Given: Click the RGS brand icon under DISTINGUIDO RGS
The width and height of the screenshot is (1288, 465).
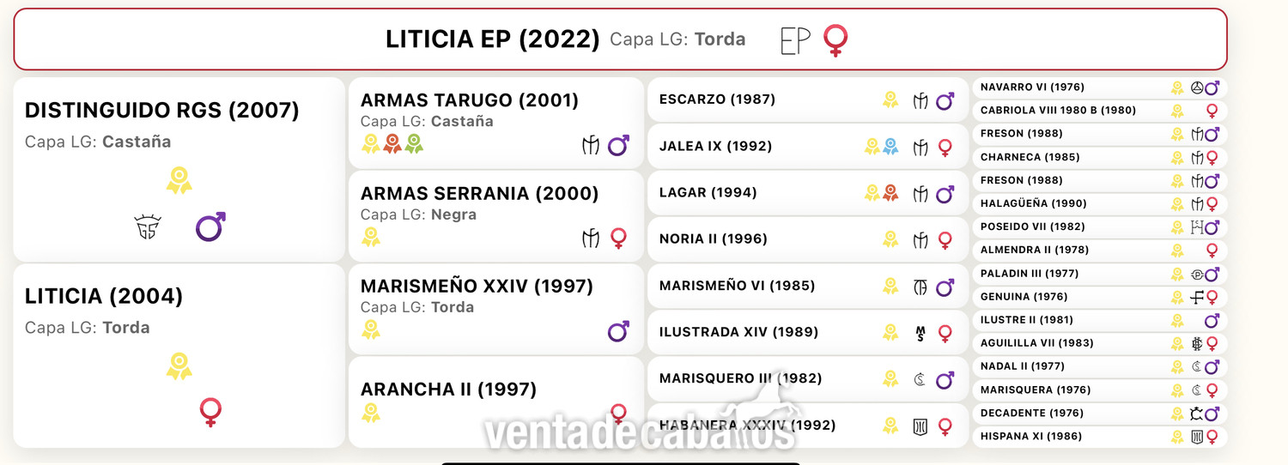Looking at the screenshot, I should coord(148,227).
